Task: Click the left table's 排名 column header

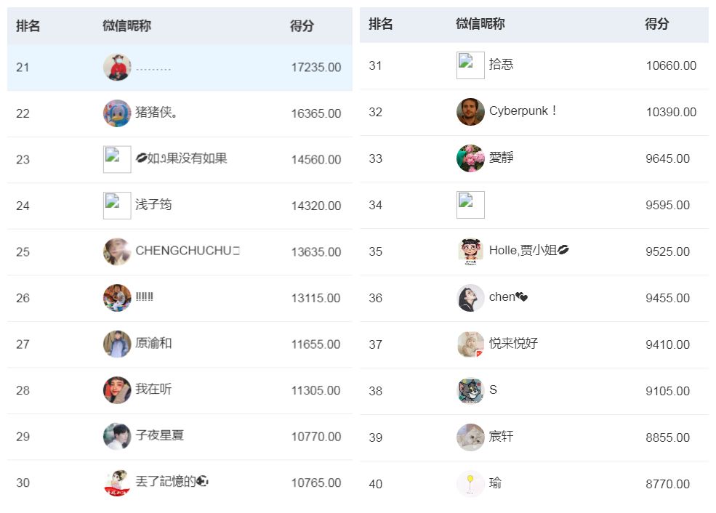Action: point(28,26)
